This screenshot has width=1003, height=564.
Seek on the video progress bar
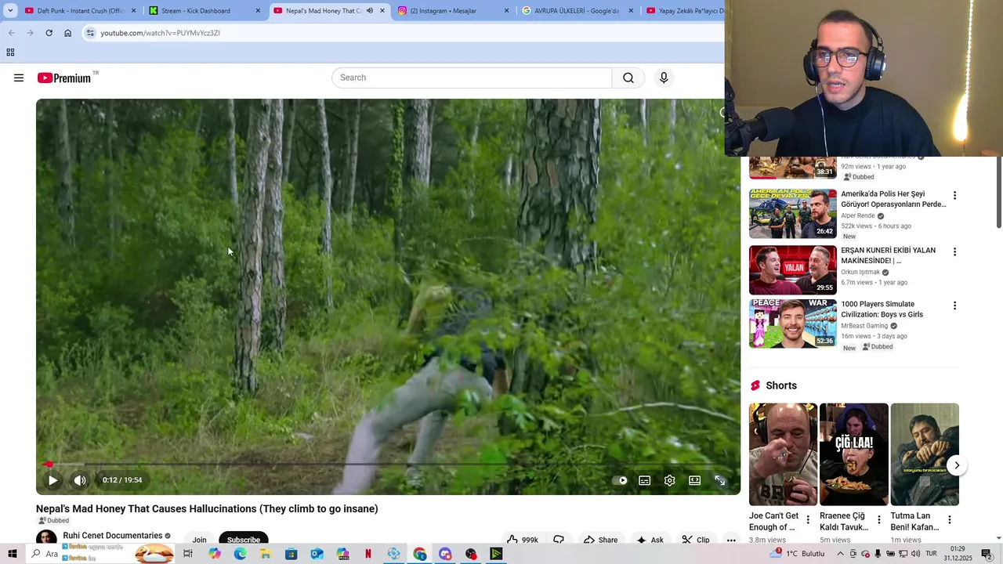388,465
